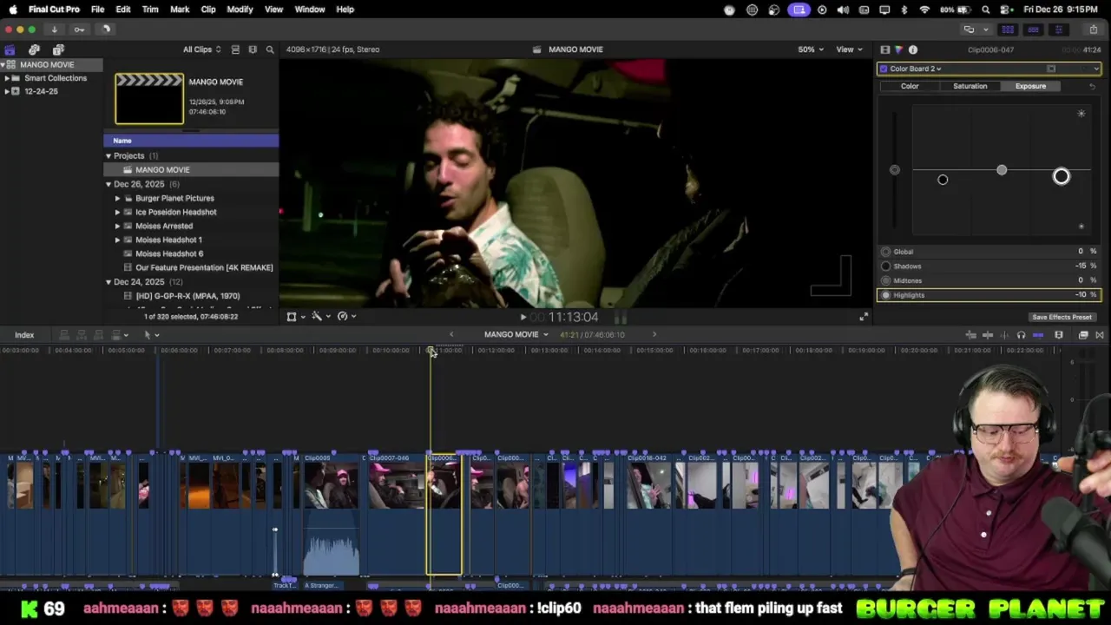Toggle the timeline panel visibility button
Image resolution: width=1111 pixels, height=625 pixels.
(1033, 30)
